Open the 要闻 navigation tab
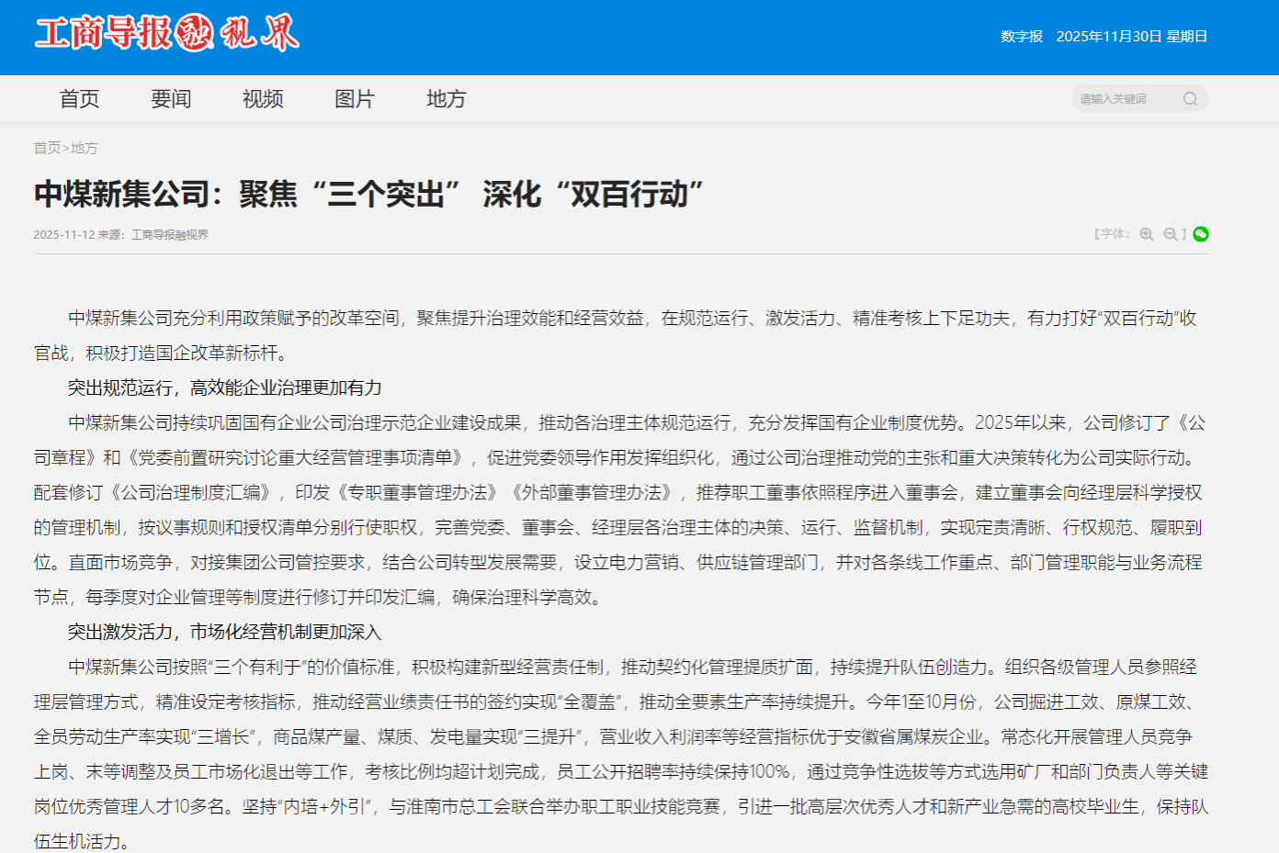 [171, 99]
